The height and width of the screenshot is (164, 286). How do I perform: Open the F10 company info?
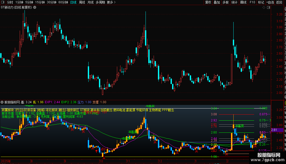coord(252,2)
